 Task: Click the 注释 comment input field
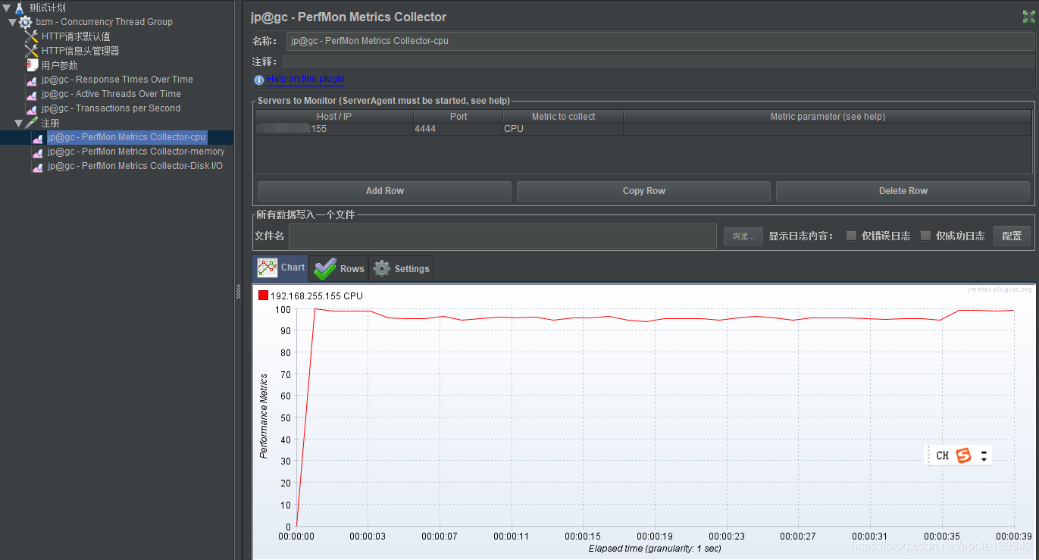[658, 61]
